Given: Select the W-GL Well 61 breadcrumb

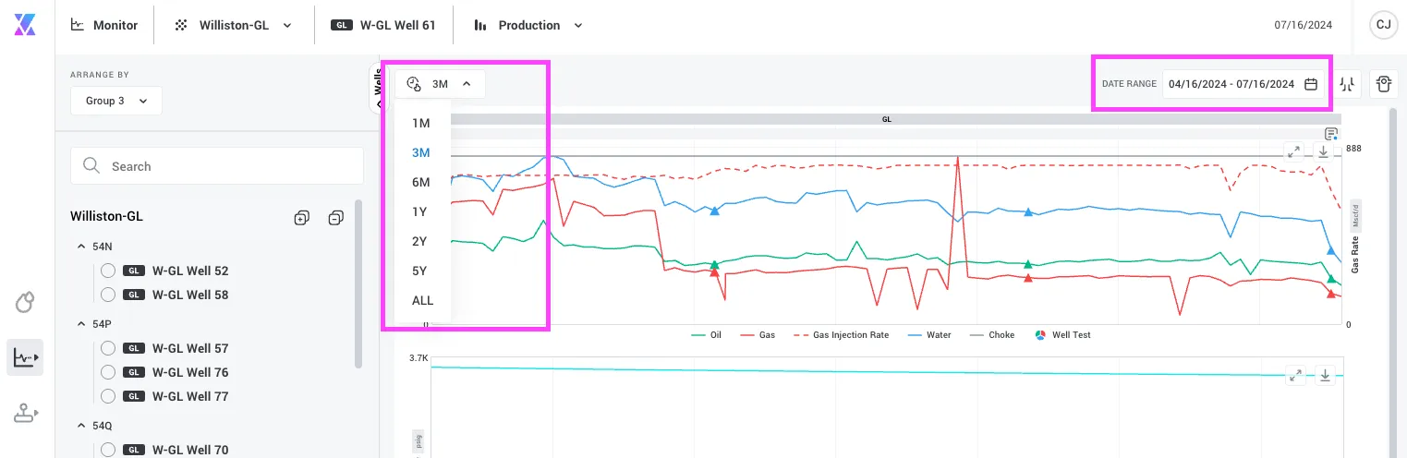Looking at the screenshot, I should pos(383,26).
